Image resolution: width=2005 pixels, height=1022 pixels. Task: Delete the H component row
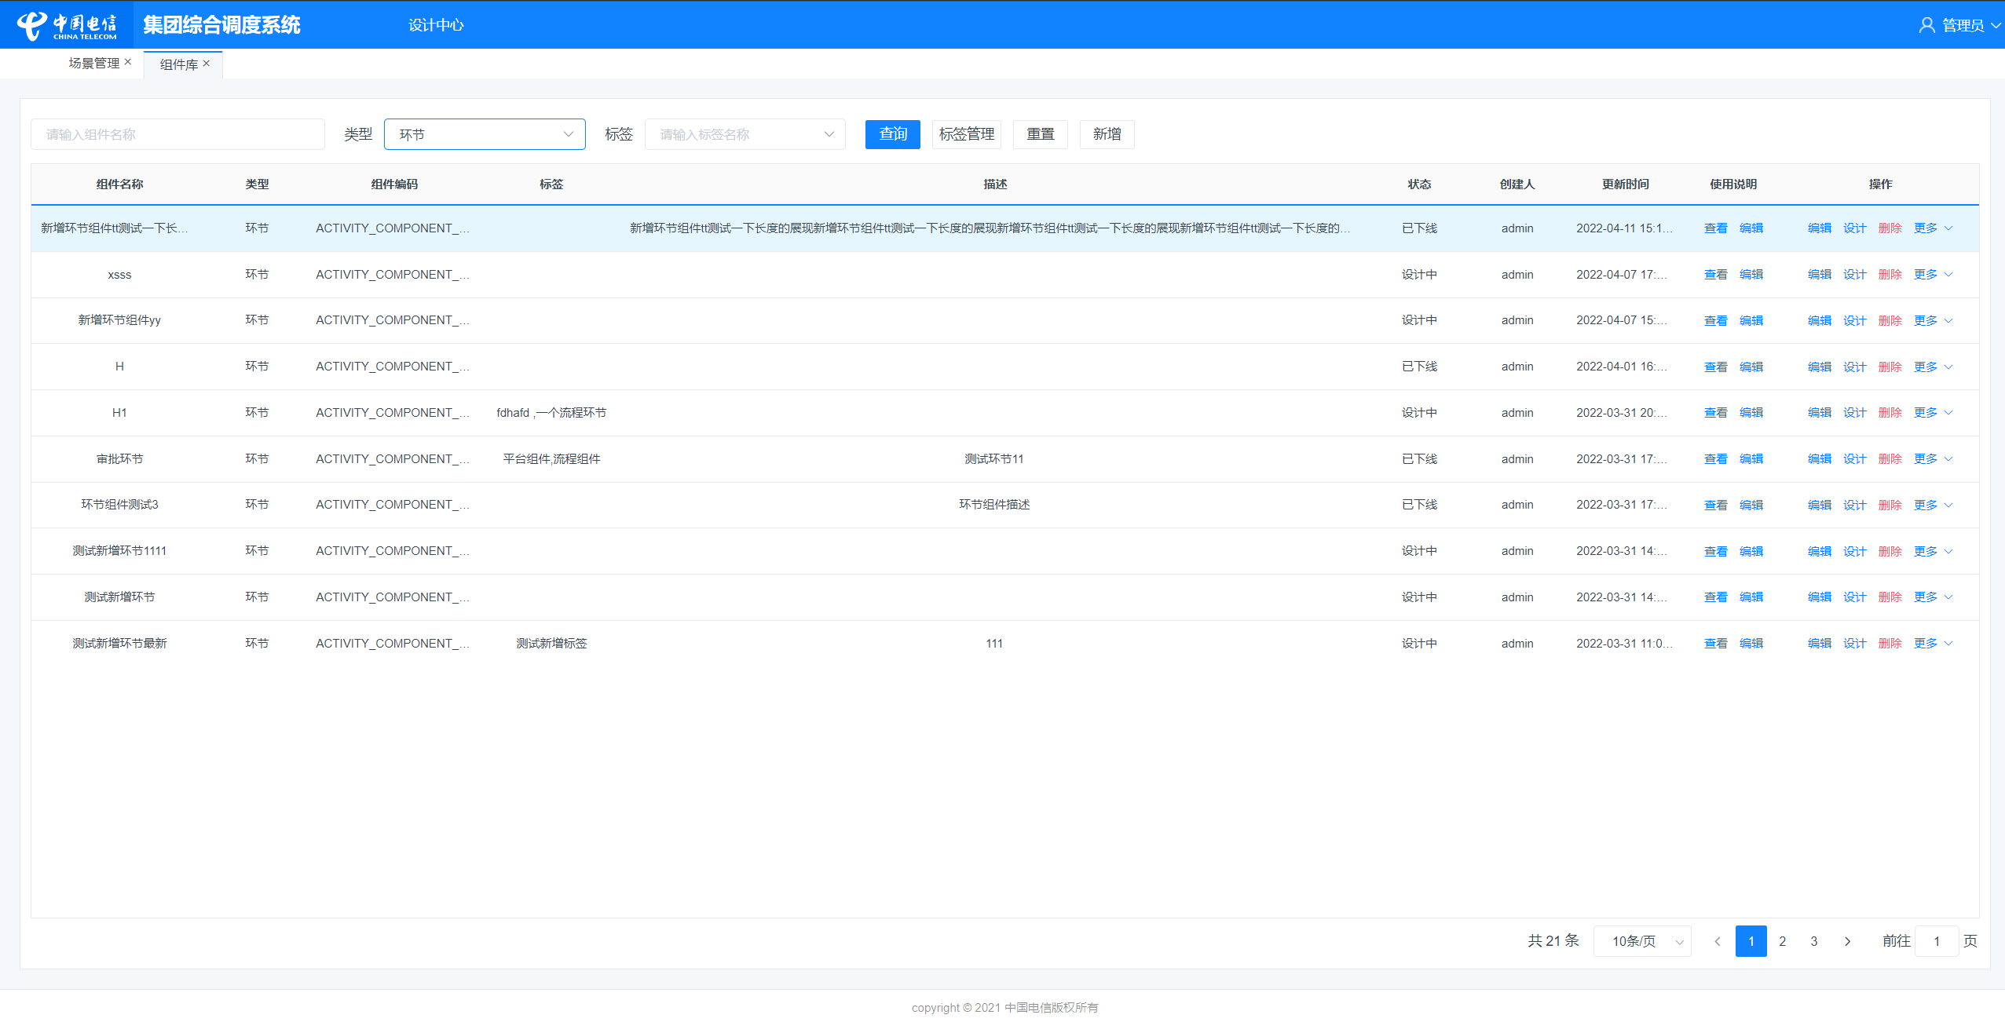point(1890,367)
